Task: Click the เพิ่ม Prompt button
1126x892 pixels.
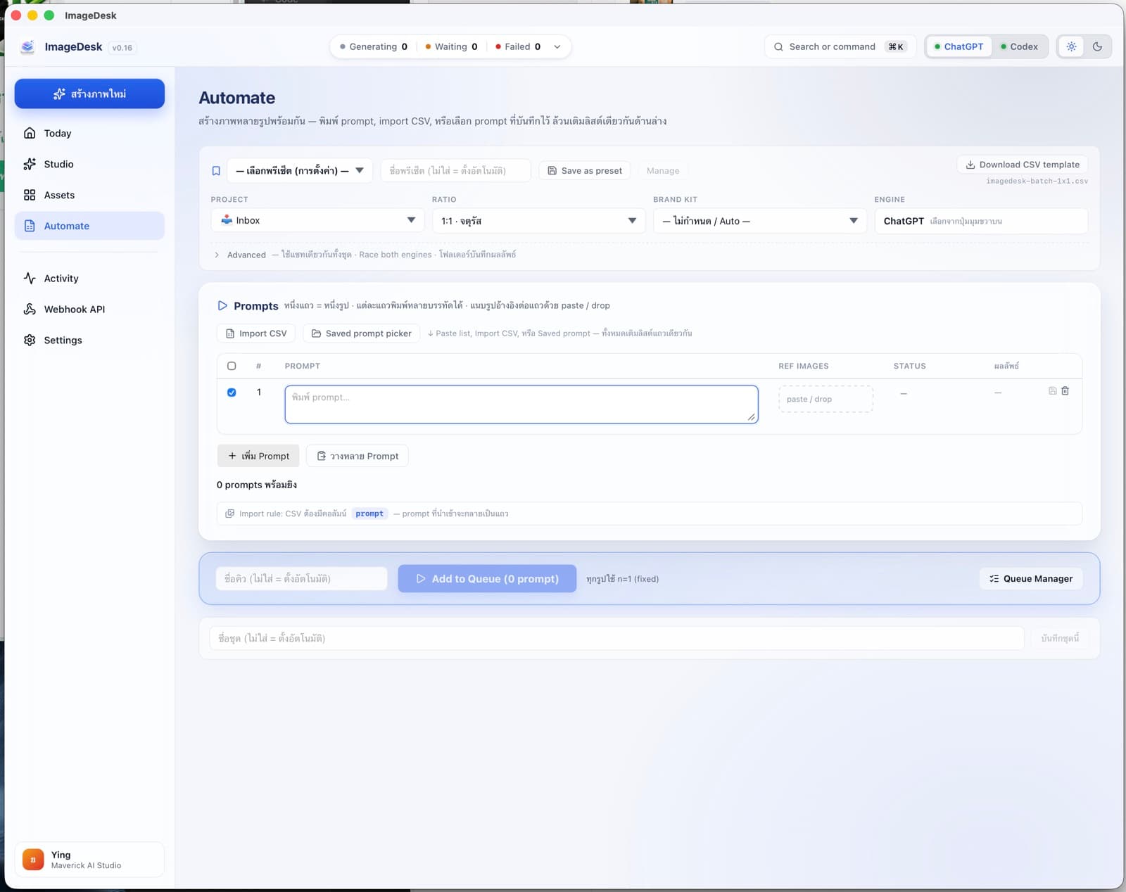Action: click(258, 456)
